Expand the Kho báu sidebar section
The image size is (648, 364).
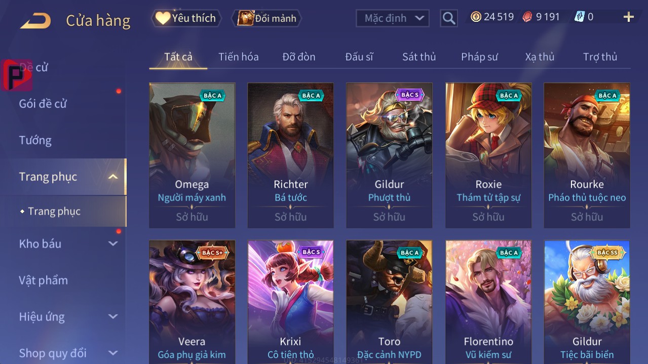click(113, 244)
